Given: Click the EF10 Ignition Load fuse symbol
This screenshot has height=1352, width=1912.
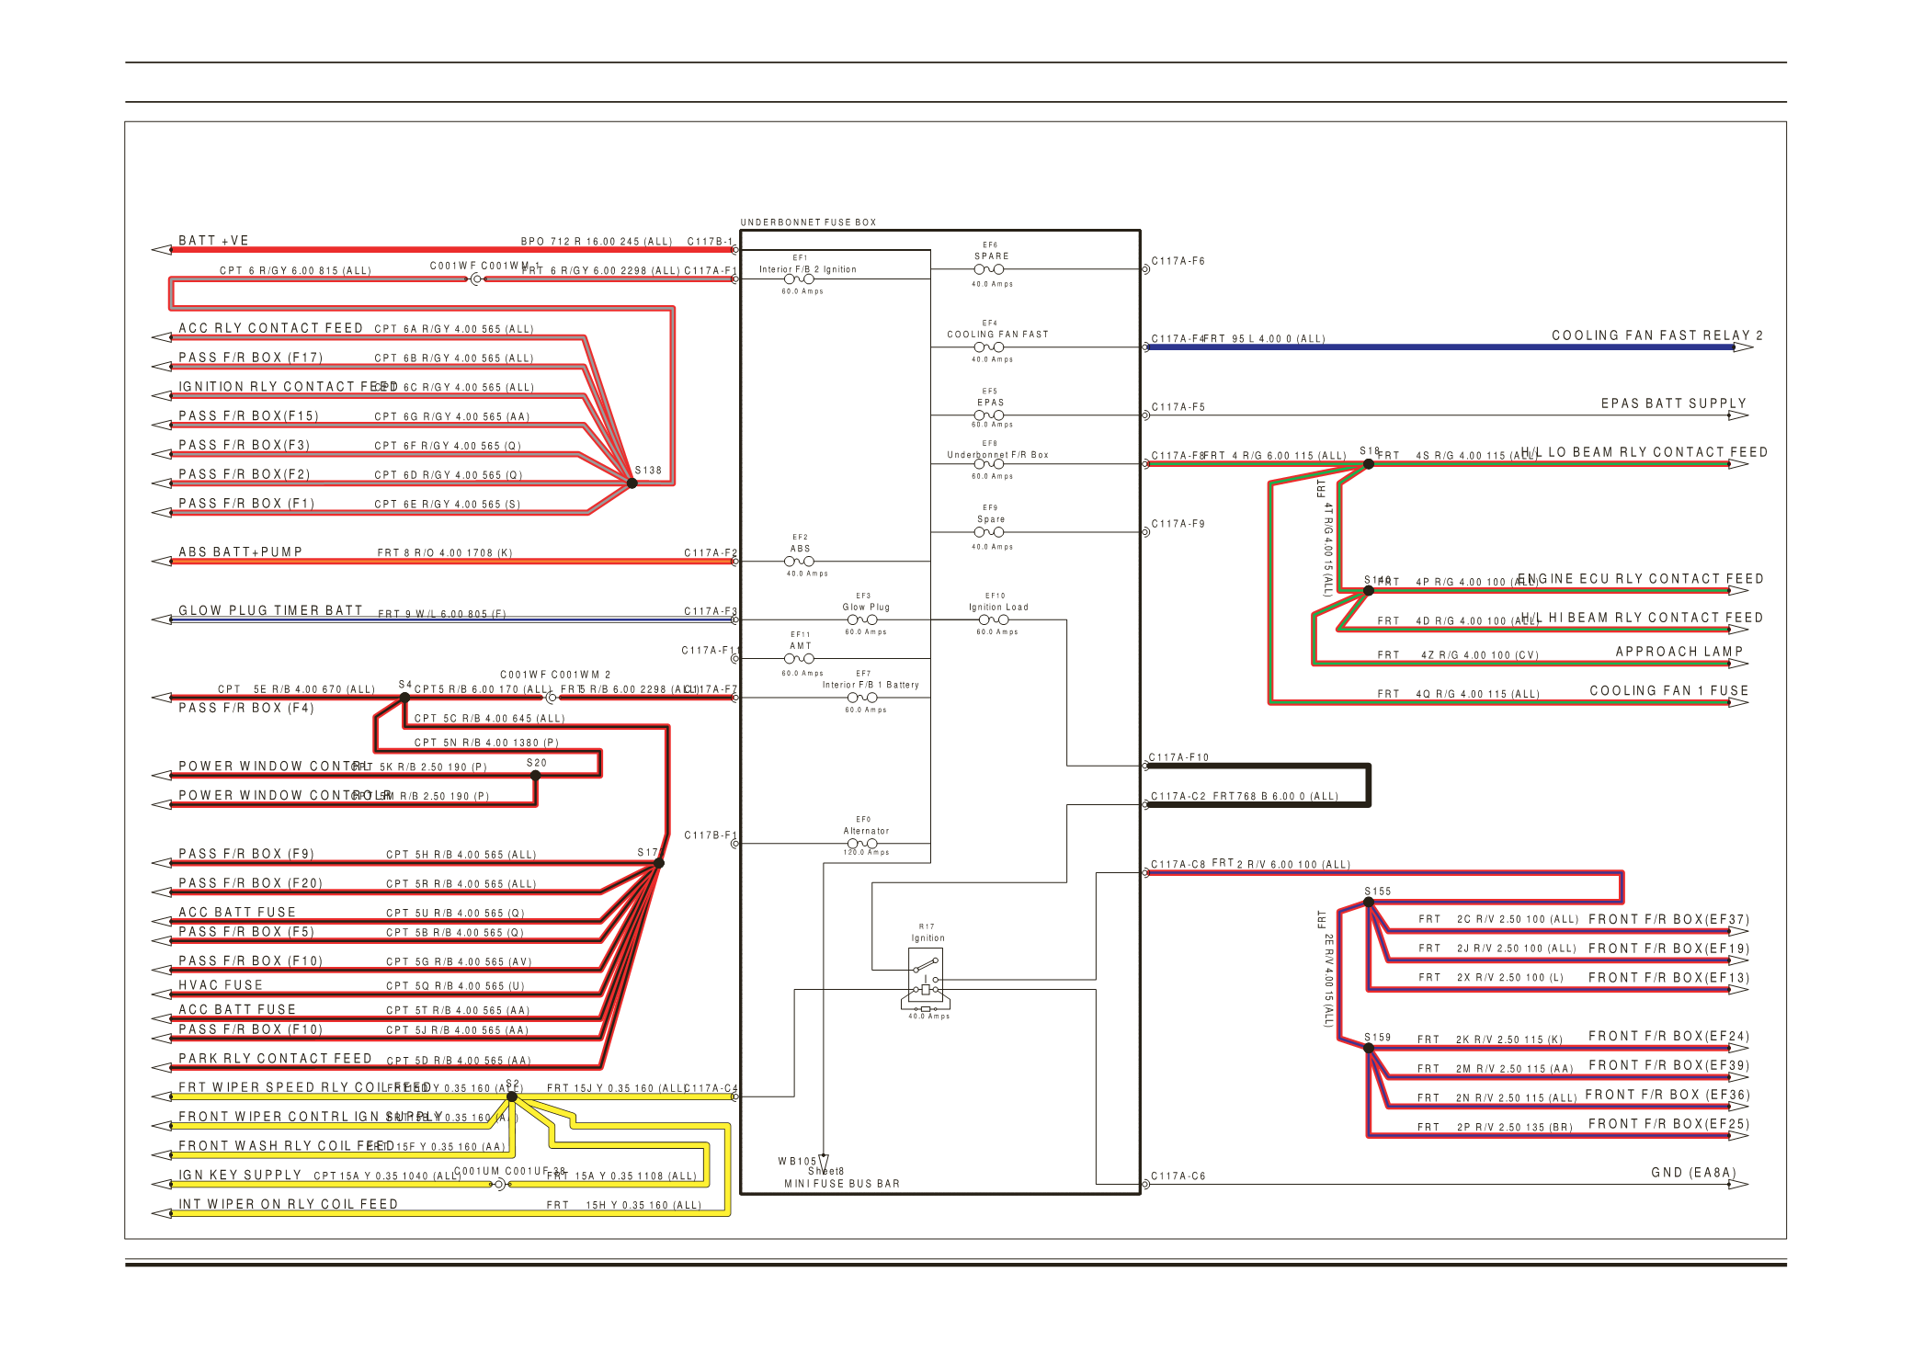Looking at the screenshot, I should click(994, 619).
